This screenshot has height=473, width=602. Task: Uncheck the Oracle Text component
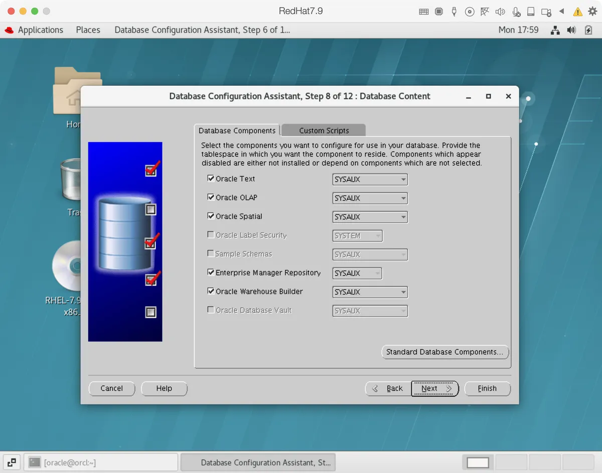211,178
